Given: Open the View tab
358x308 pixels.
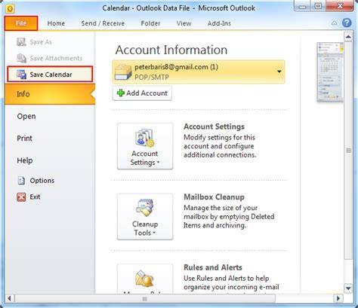Looking at the screenshot, I should [184, 23].
